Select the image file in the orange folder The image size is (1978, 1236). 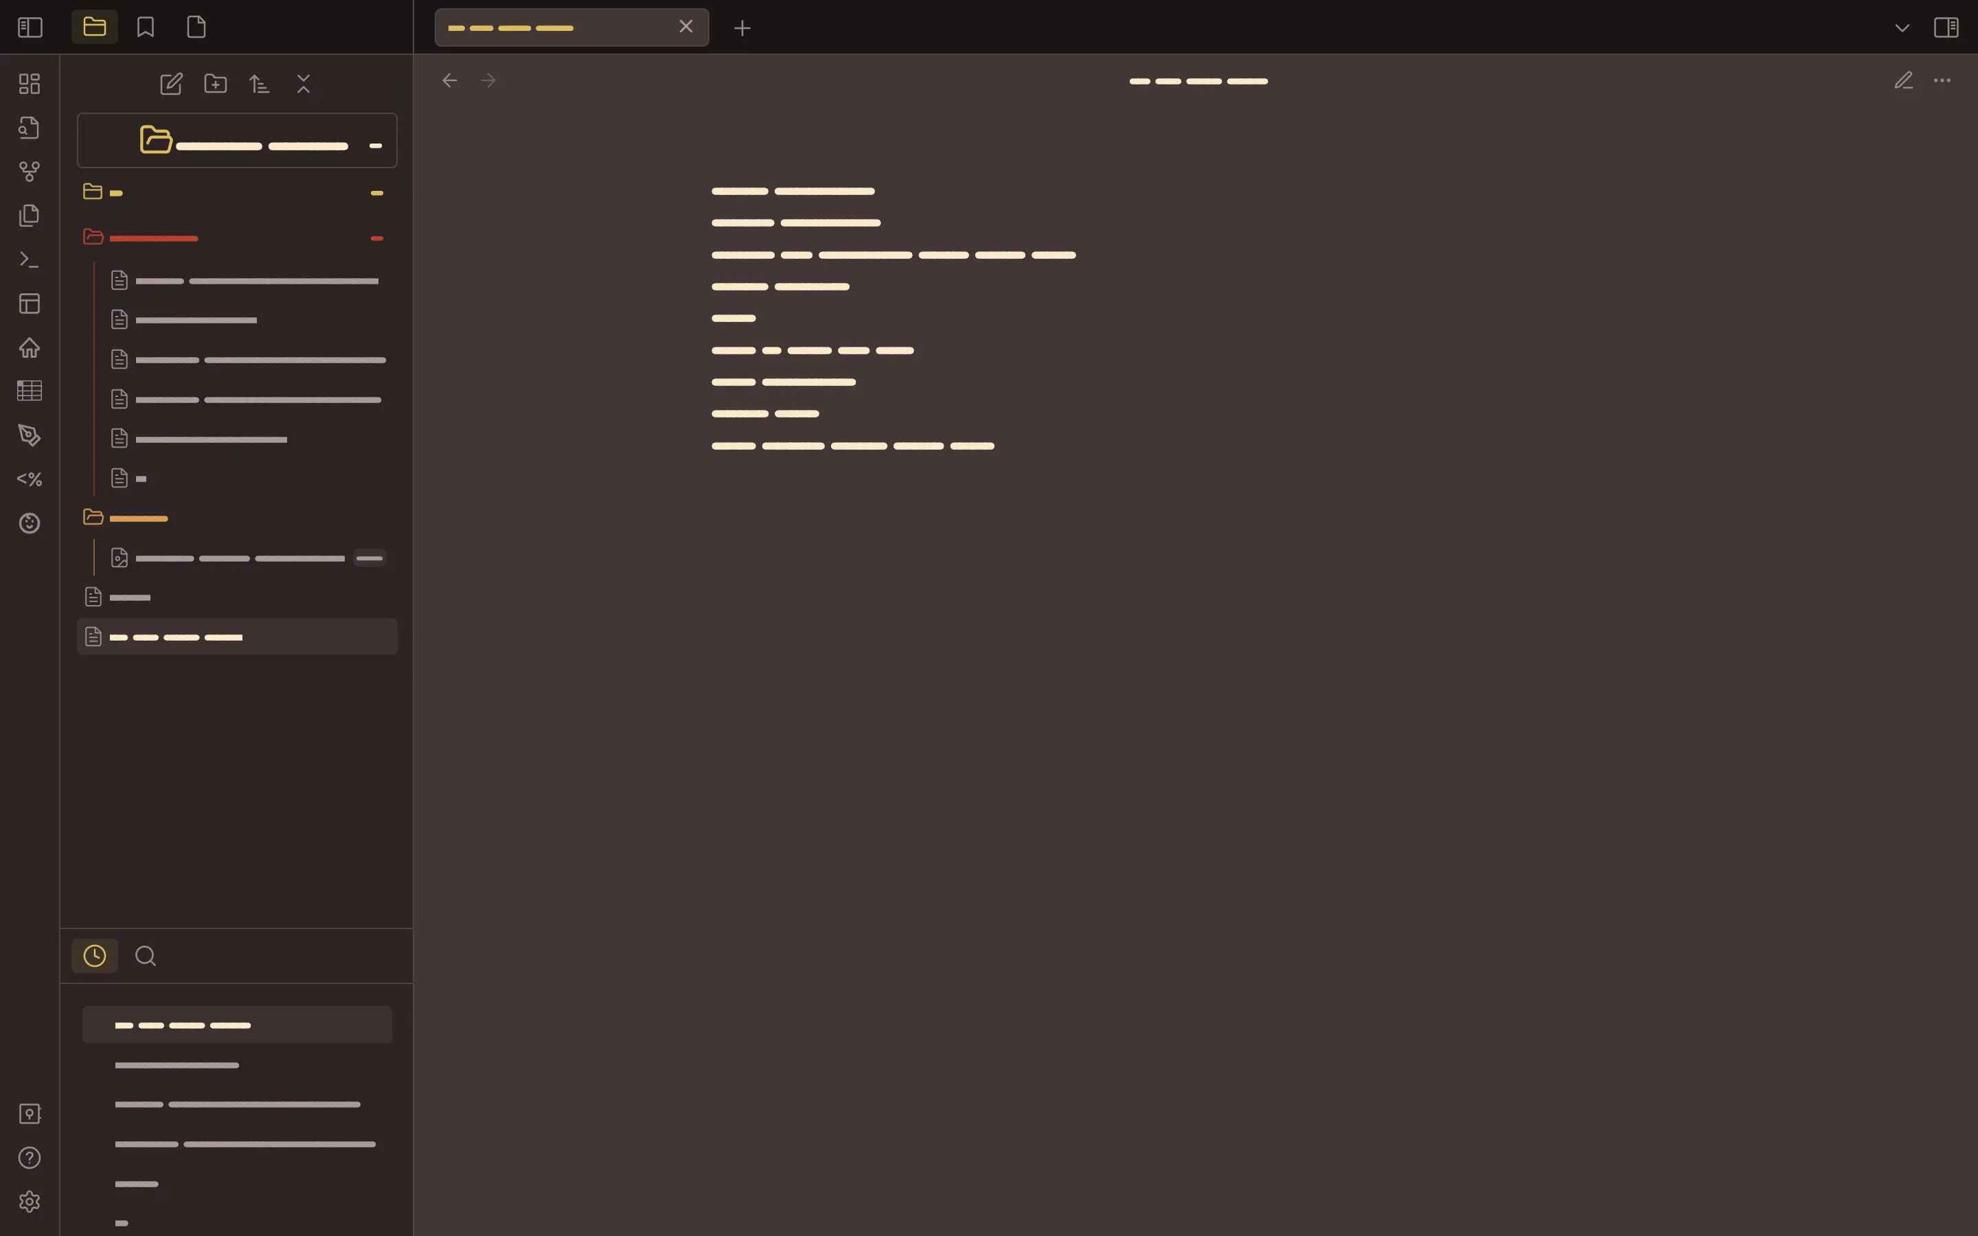click(240, 558)
